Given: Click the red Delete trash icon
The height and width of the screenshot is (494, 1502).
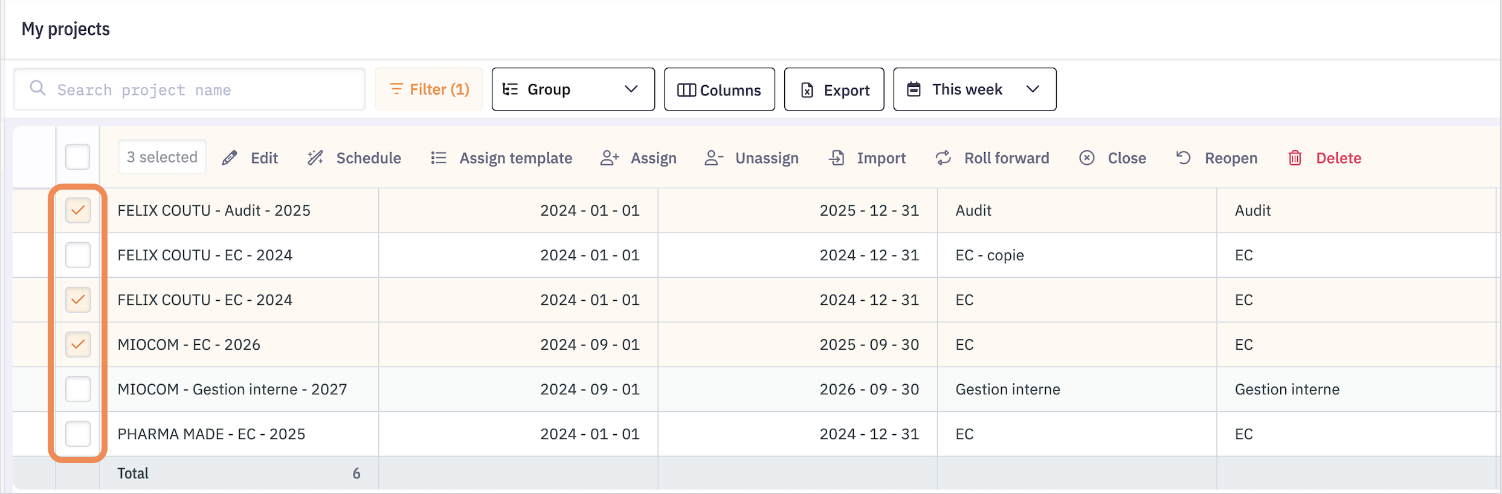Looking at the screenshot, I should click(1295, 158).
